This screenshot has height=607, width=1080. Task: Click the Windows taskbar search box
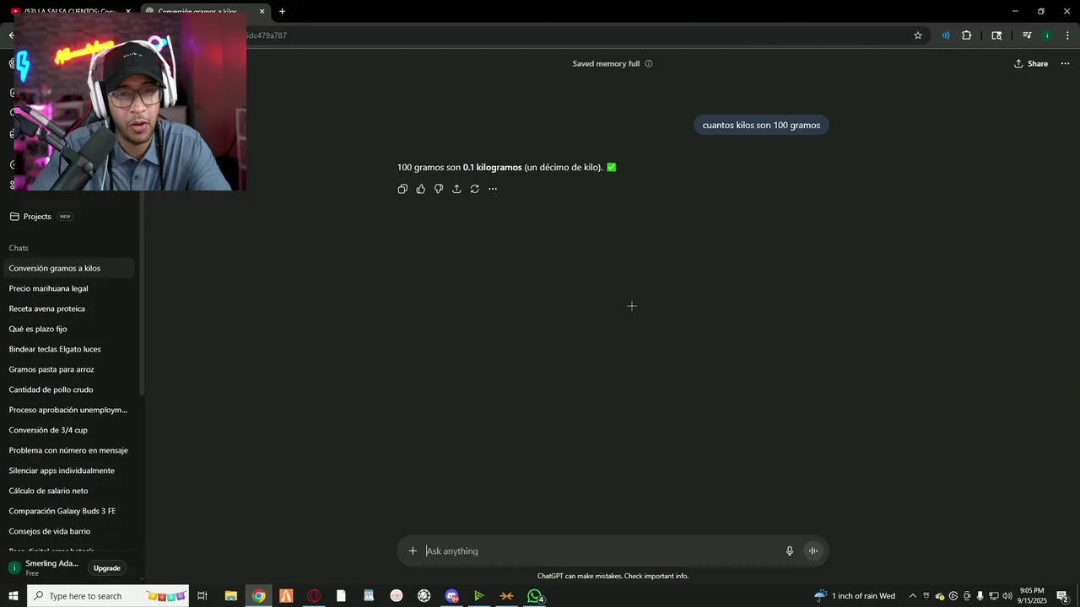[108, 596]
